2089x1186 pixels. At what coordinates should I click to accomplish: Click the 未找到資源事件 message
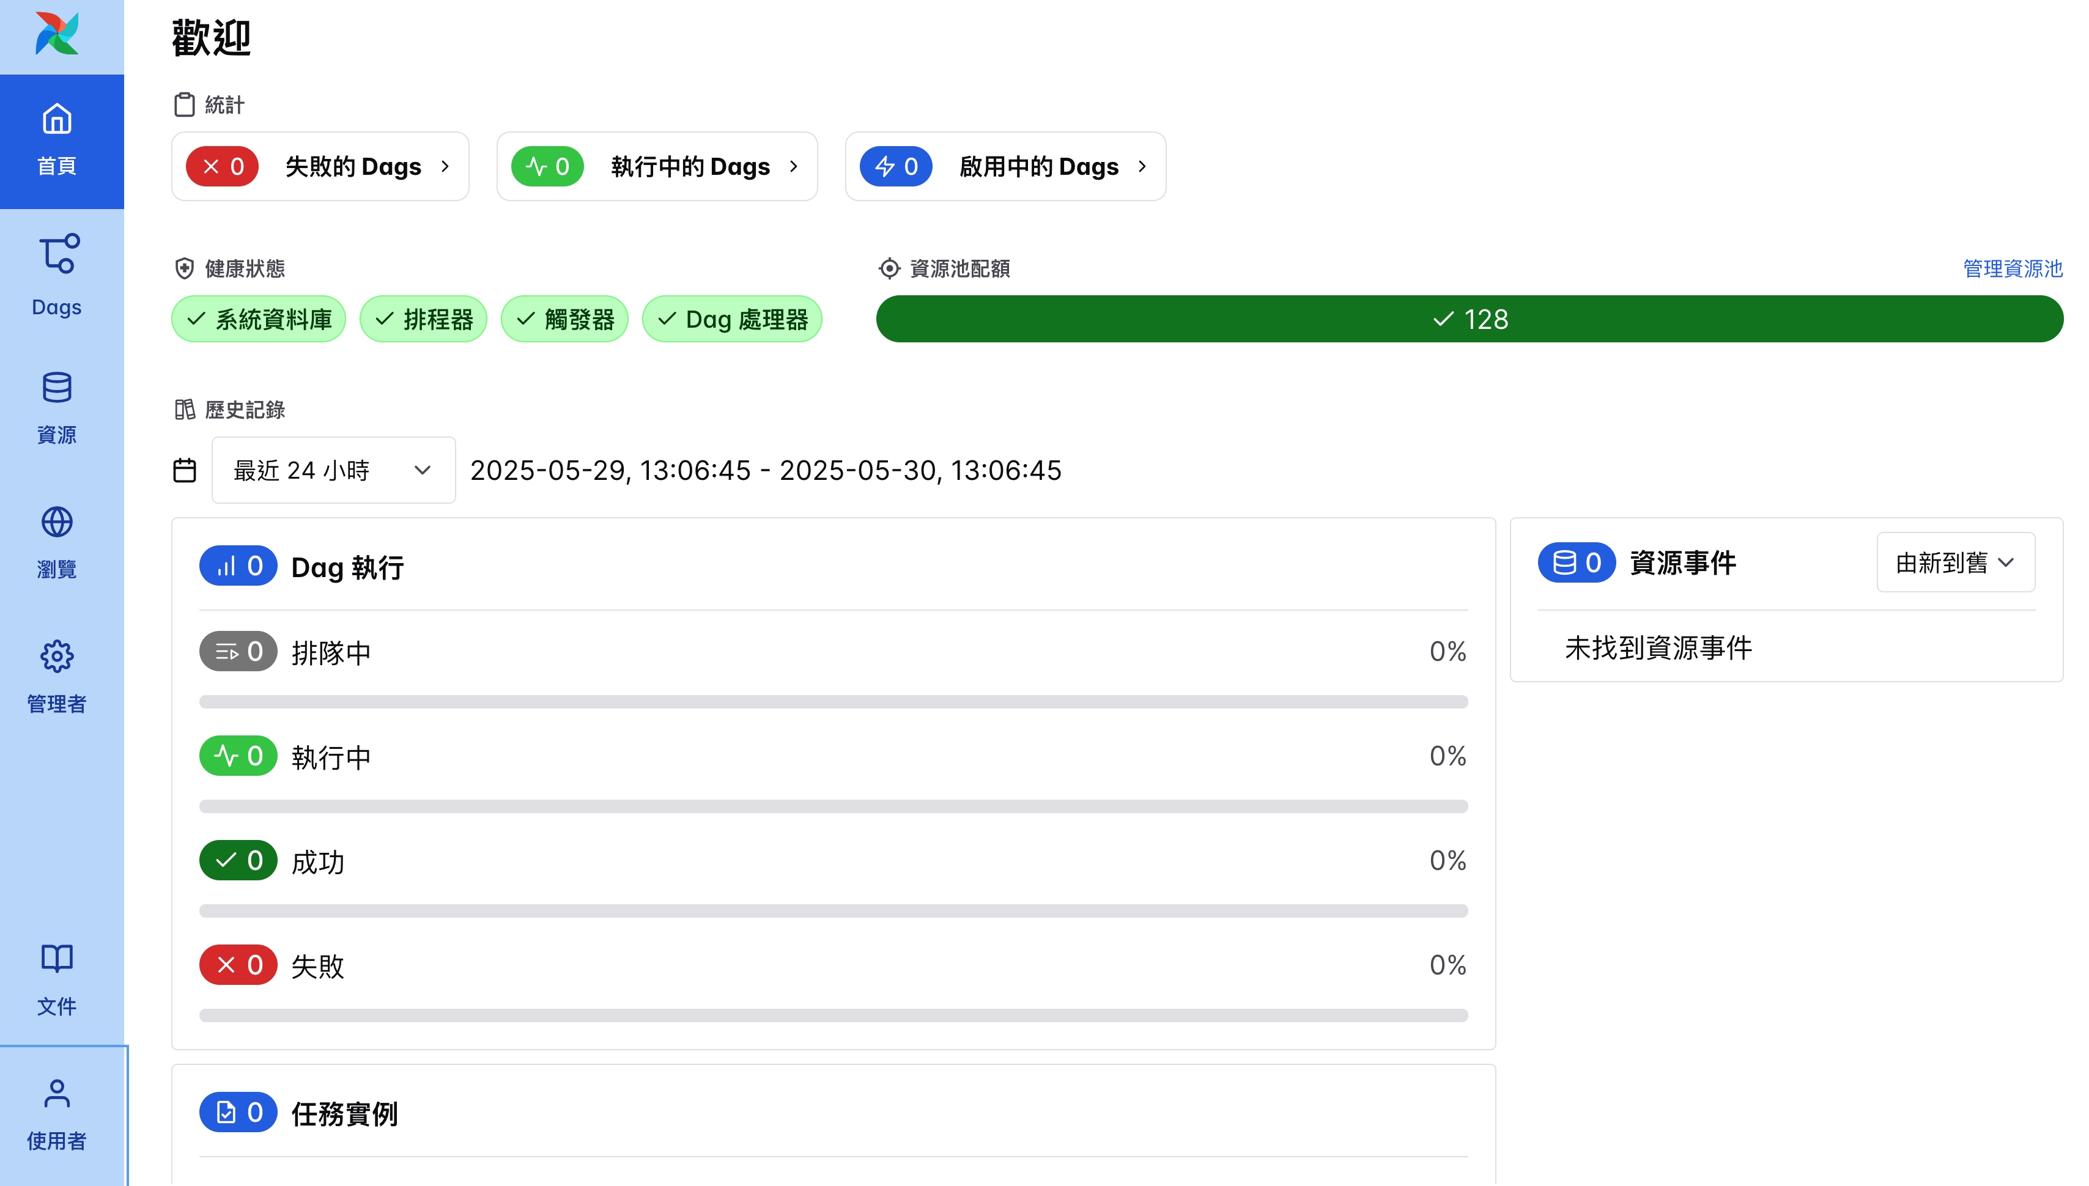pyautogui.click(x=1659, y=649)
